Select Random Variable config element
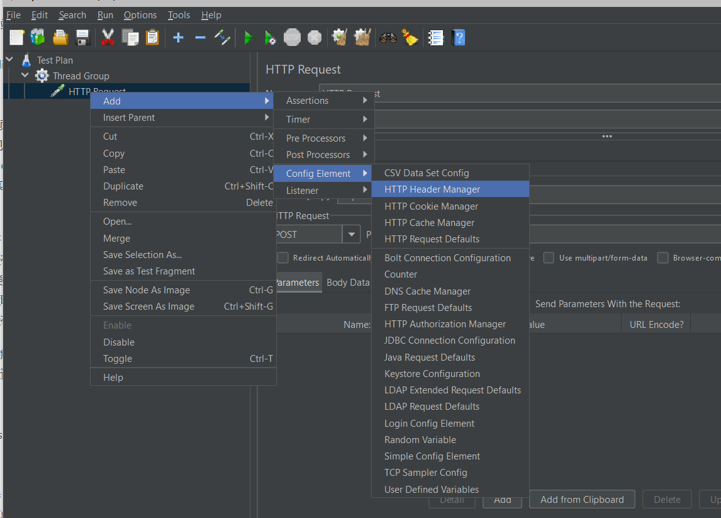 (x=450, y=440)
